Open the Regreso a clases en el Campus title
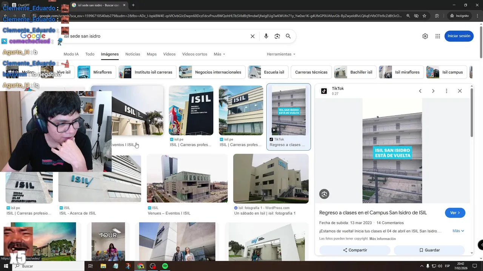 click(x=373, y=213)
